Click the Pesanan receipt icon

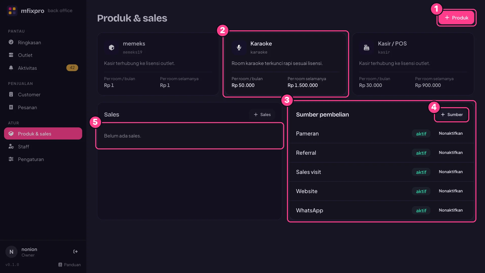11,107
